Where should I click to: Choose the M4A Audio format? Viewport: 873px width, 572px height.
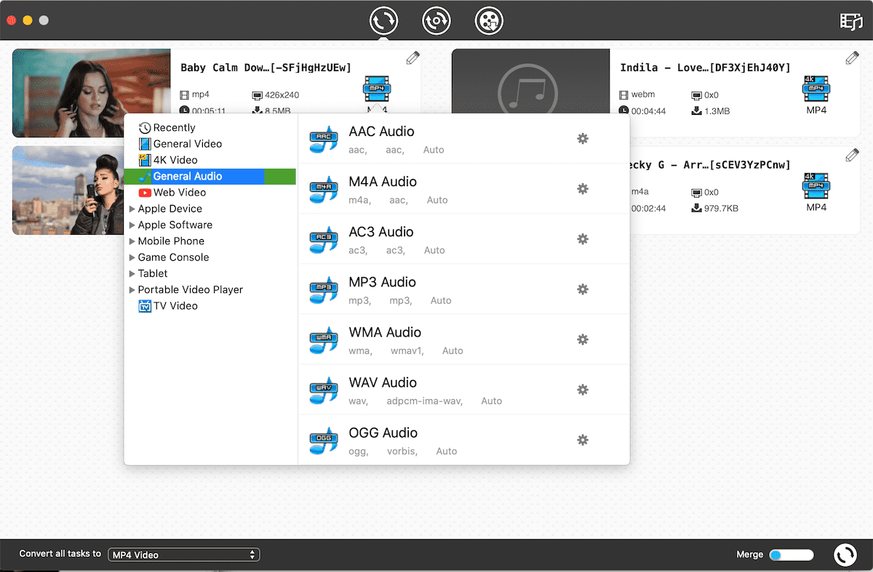click(x=382, y=182)
